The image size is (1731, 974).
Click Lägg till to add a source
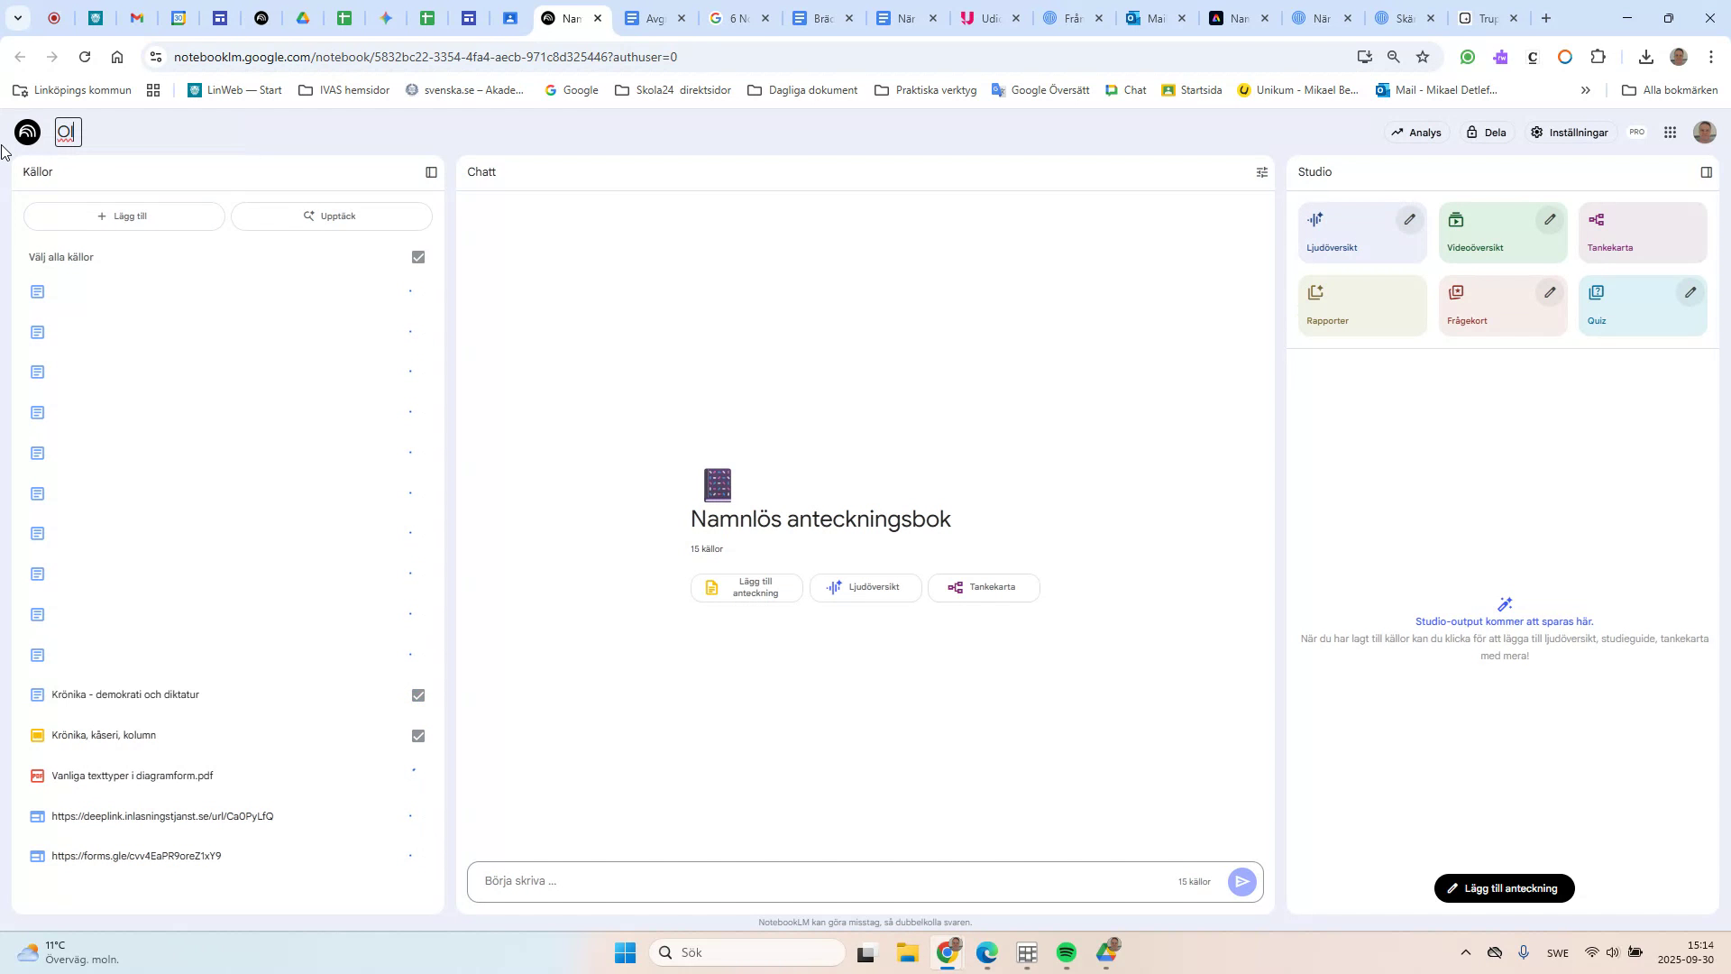pos(124,216)
